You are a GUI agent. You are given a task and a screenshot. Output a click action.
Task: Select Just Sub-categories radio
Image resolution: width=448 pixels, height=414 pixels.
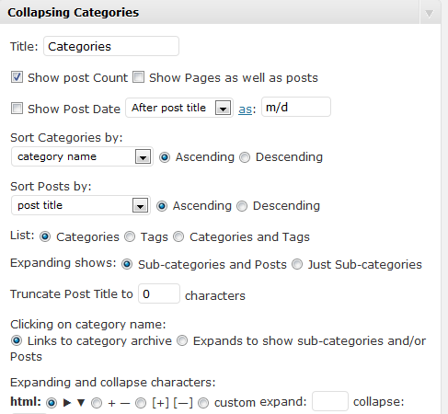[297, 264]
